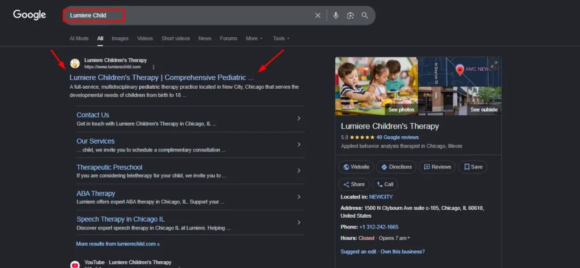Open See photos thumbnail of children
The image size is (580, 268).
pyautogui.click(x=377, y=86)
